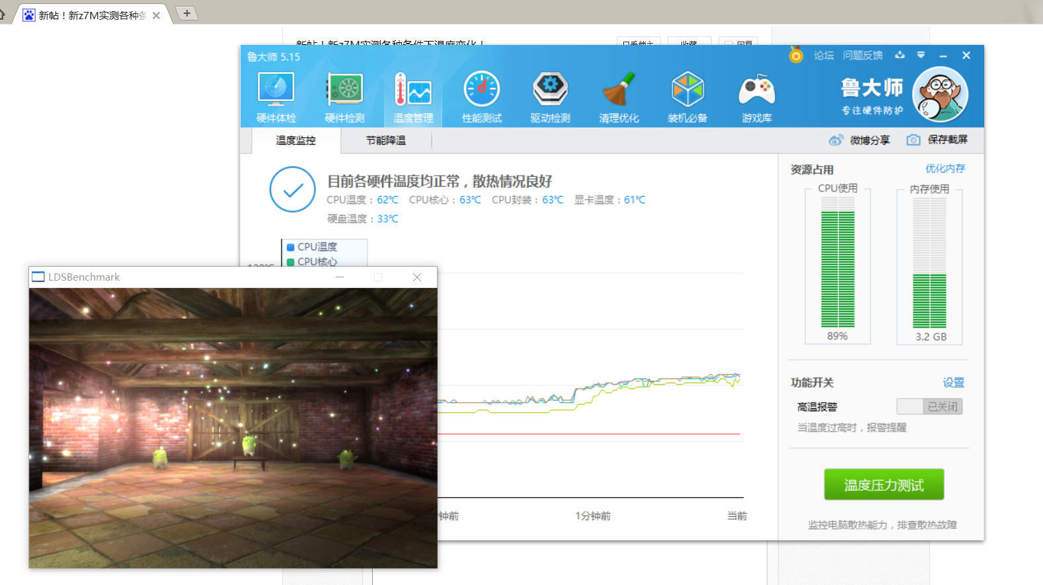
Task: Click the gold medal icon in 鲁大师 title bar
Action: pos(796,55)
